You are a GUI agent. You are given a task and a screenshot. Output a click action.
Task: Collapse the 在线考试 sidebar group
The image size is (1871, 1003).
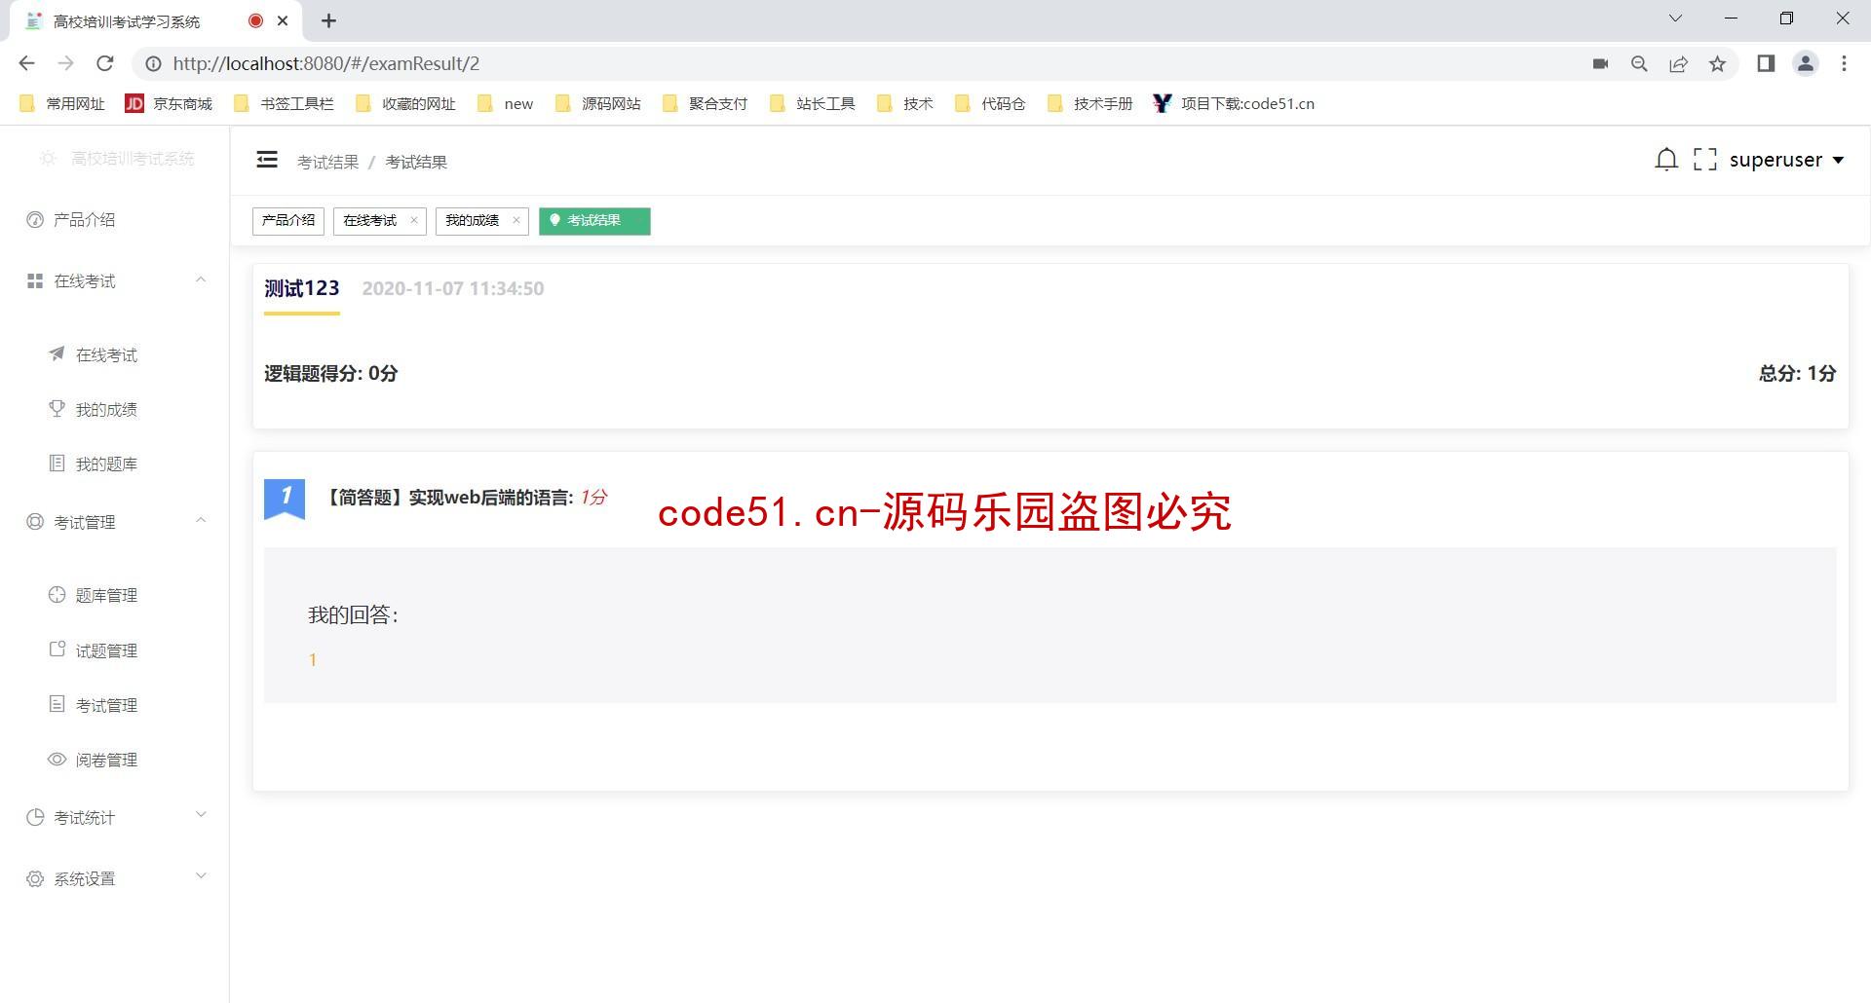[x=114, y=281]
